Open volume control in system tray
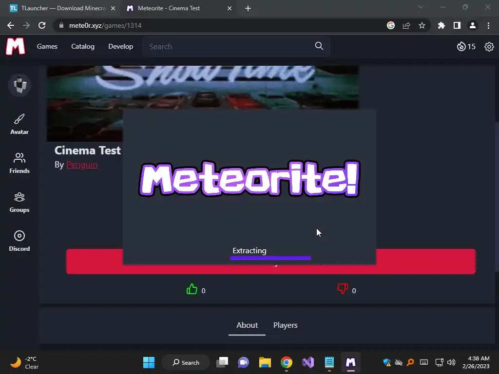Image resolution: width=499 pixels, height=374 pixels. pos(451,362)
